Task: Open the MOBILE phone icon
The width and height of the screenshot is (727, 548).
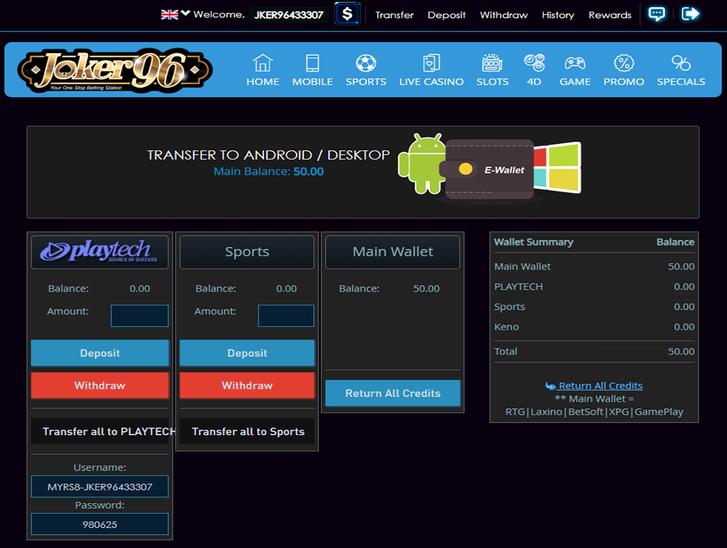Action: [x=313, y=64]
